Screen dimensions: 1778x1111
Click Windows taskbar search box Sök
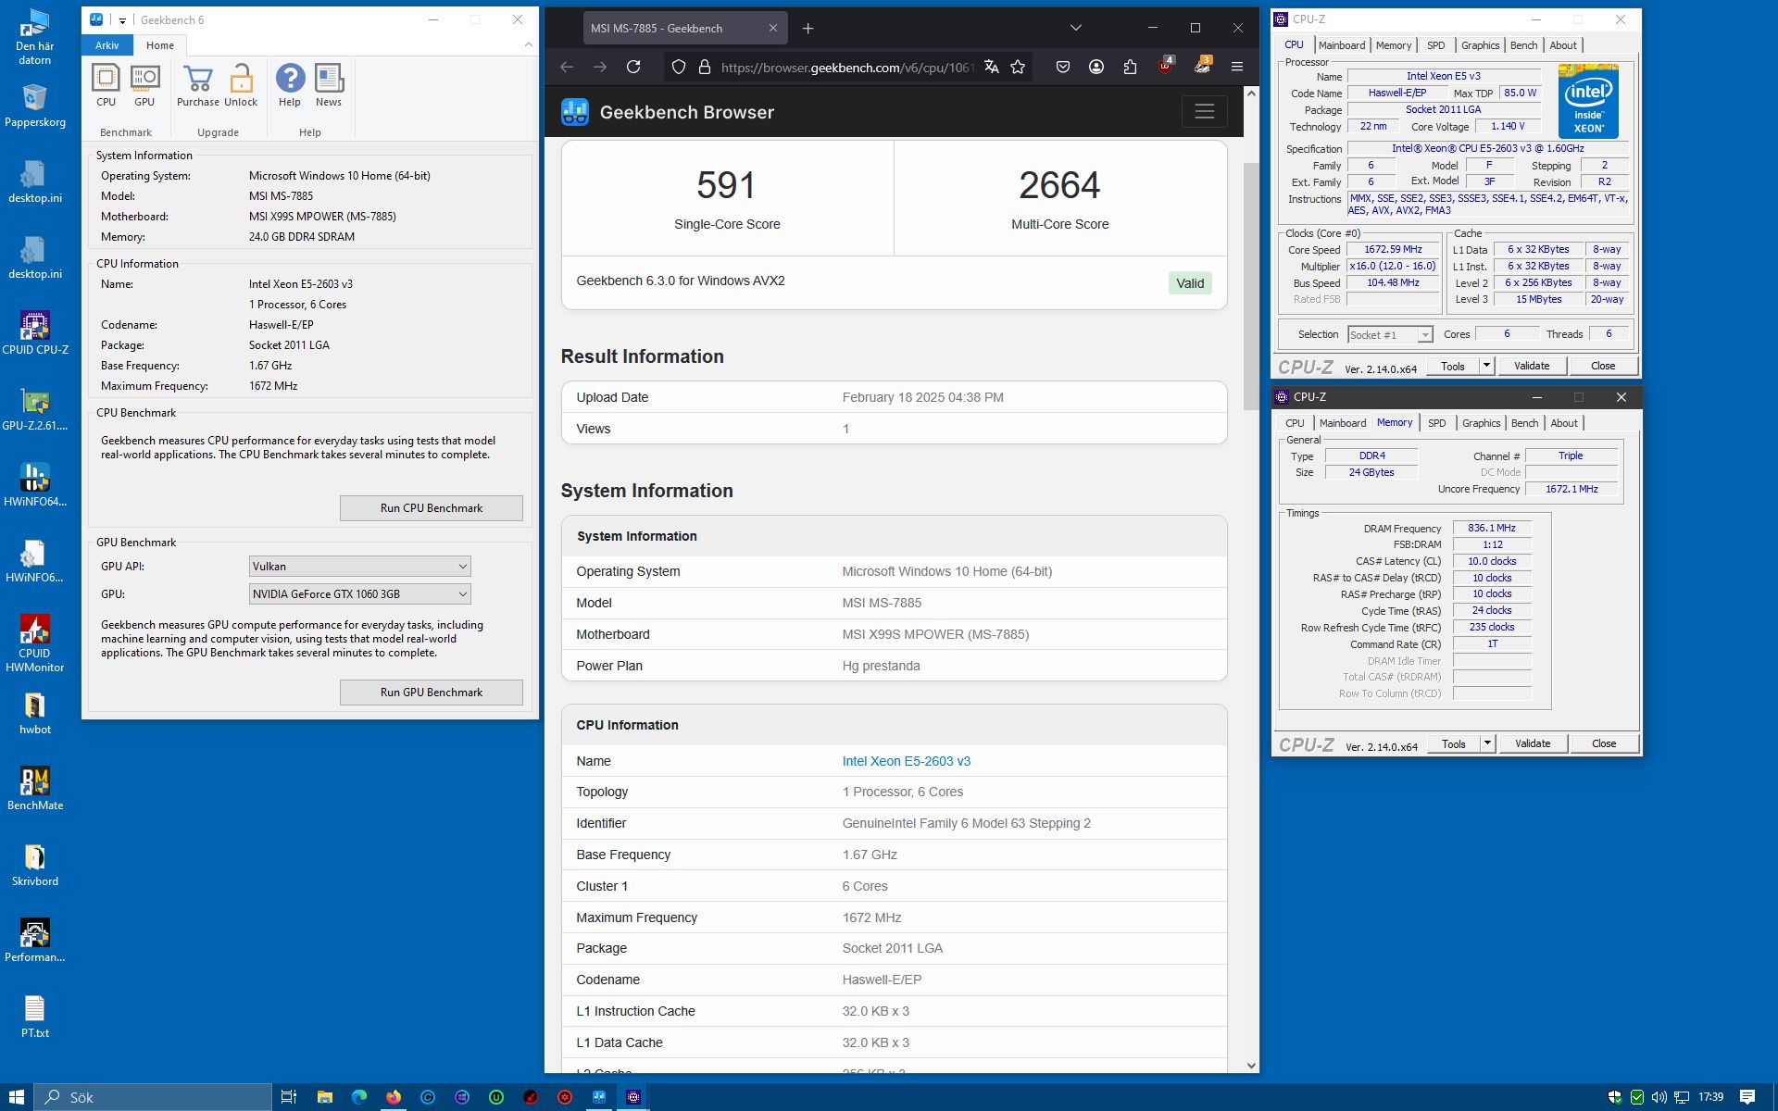pos(154,1097)
